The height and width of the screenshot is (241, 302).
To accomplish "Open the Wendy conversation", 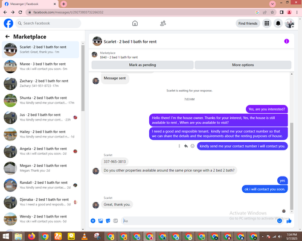I will pos(40,219).
